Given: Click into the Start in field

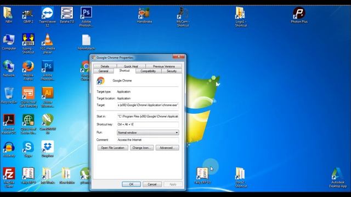Looking at the screenshot, I should (148, 117).
